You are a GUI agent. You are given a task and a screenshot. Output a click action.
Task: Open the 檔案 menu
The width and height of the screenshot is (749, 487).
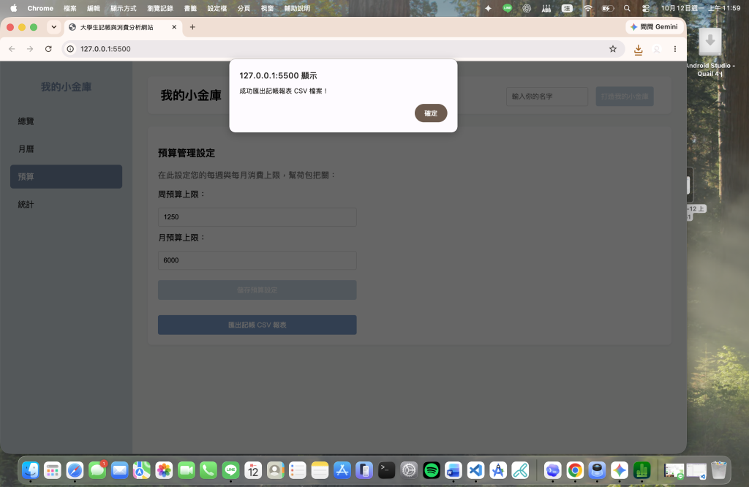click(69, 8)
